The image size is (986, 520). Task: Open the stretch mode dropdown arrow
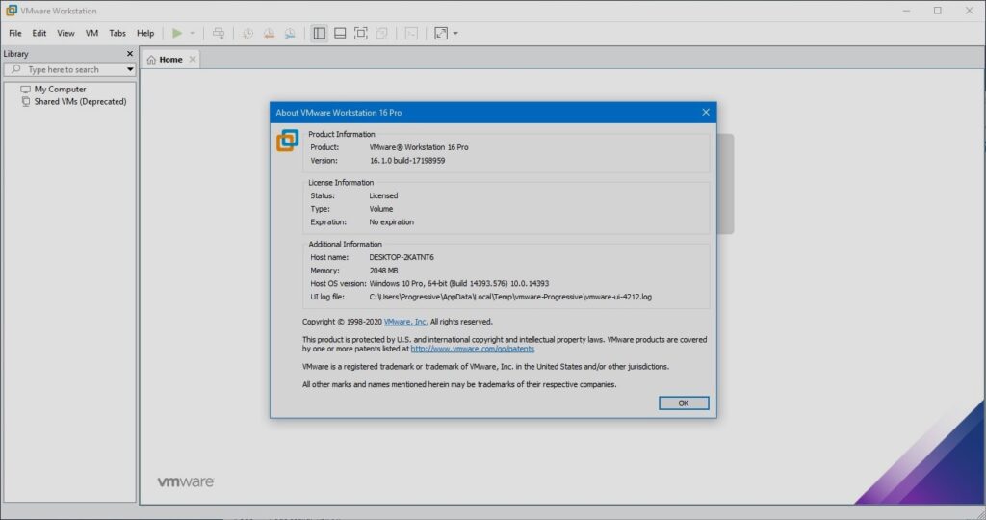455,33
